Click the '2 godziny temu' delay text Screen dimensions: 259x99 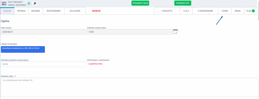point(95,64)
